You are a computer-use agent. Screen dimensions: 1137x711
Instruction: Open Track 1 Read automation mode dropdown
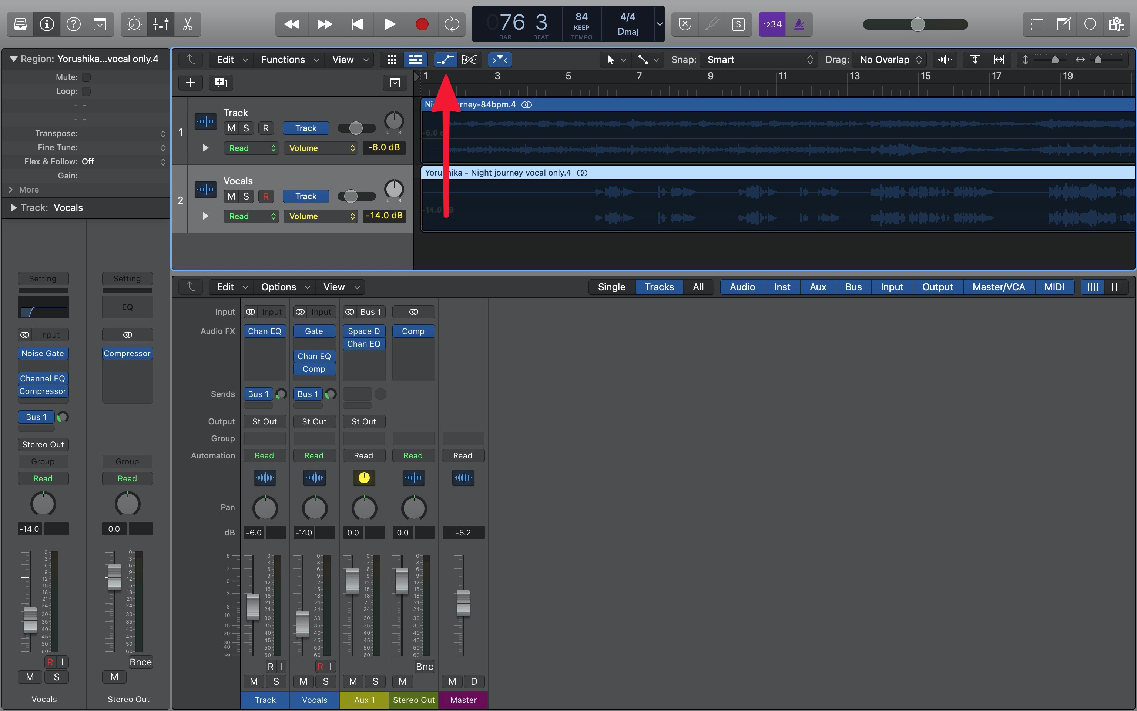tap(251, 148)
